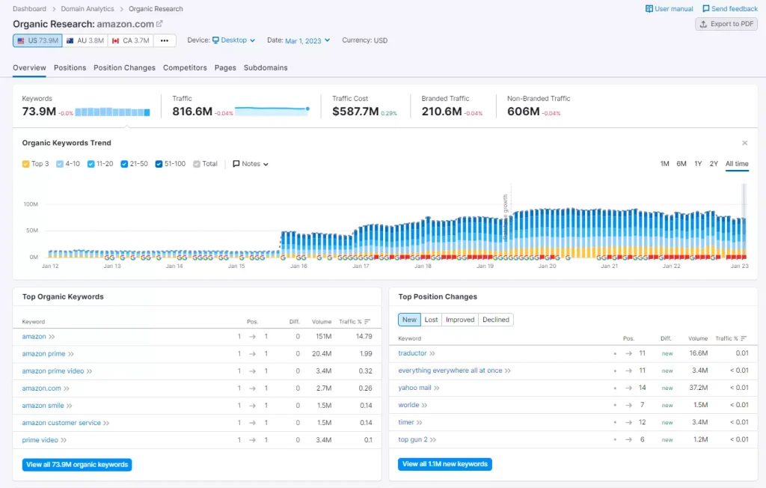This screenshot has height=488, width=766.
Task: Open the external link icon beside amazon.com
Action: pyautogui.click(x=159, y=23)
